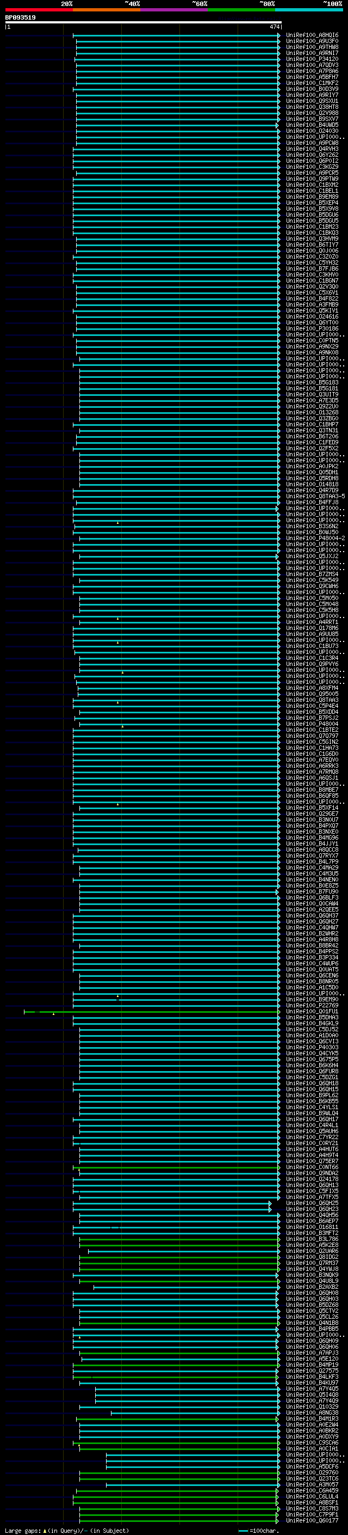This screenshot has width=348, height=1535.
Task: Click the red ~20% identity legend segment
Action: 39,10
